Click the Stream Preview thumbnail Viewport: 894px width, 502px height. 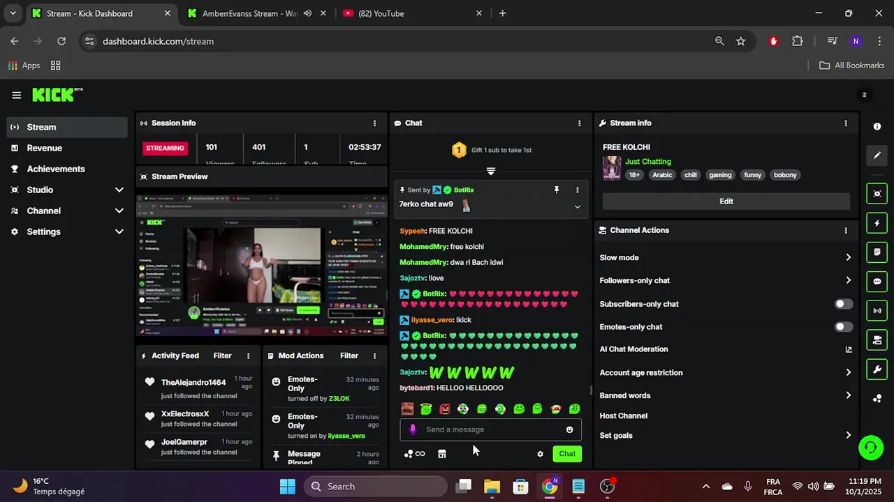261,266
